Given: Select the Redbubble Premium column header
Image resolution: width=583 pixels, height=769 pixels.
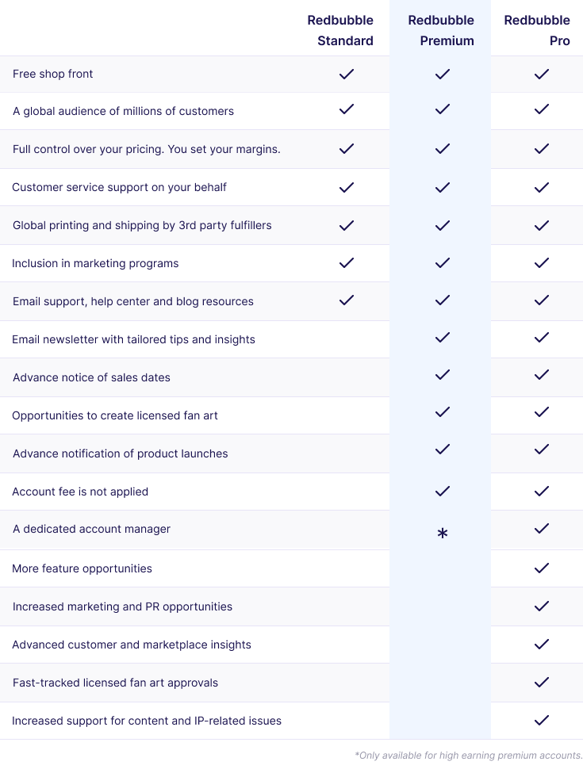Looking at the screenshot, I should coord(441,30).
